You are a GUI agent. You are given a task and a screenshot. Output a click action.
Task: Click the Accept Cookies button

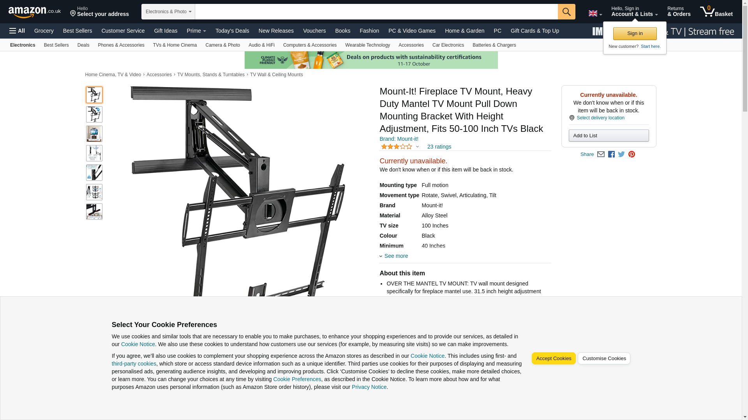pyautogui.click(x=554, y=359)
